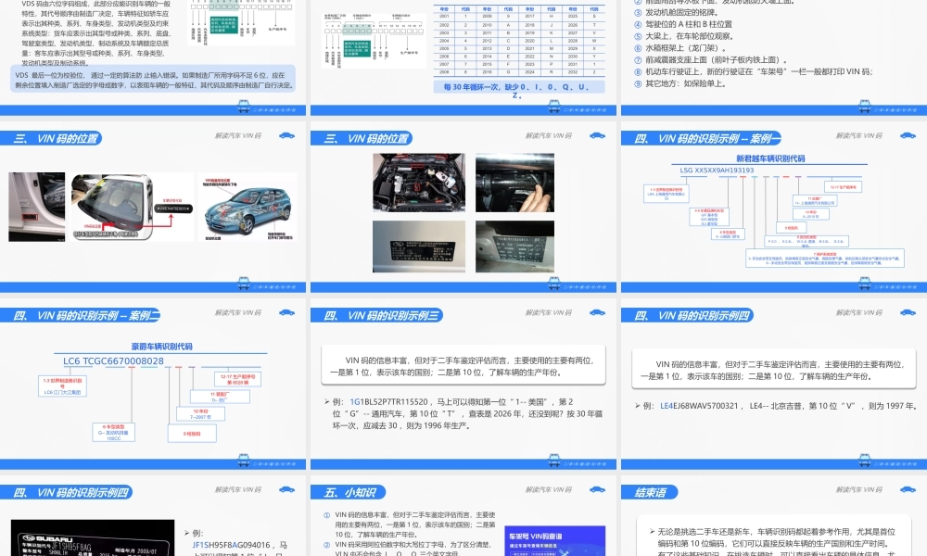Click the 结束语 title banner
The height and width of the screenshot is (556, 927).
click(x=649, y=492)
